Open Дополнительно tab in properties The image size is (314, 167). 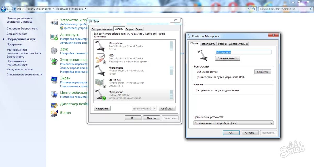[238, 44]
